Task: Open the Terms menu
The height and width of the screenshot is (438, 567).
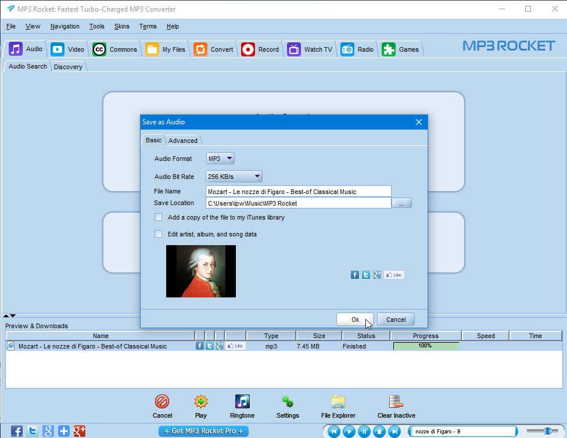Action: point(148,26)
